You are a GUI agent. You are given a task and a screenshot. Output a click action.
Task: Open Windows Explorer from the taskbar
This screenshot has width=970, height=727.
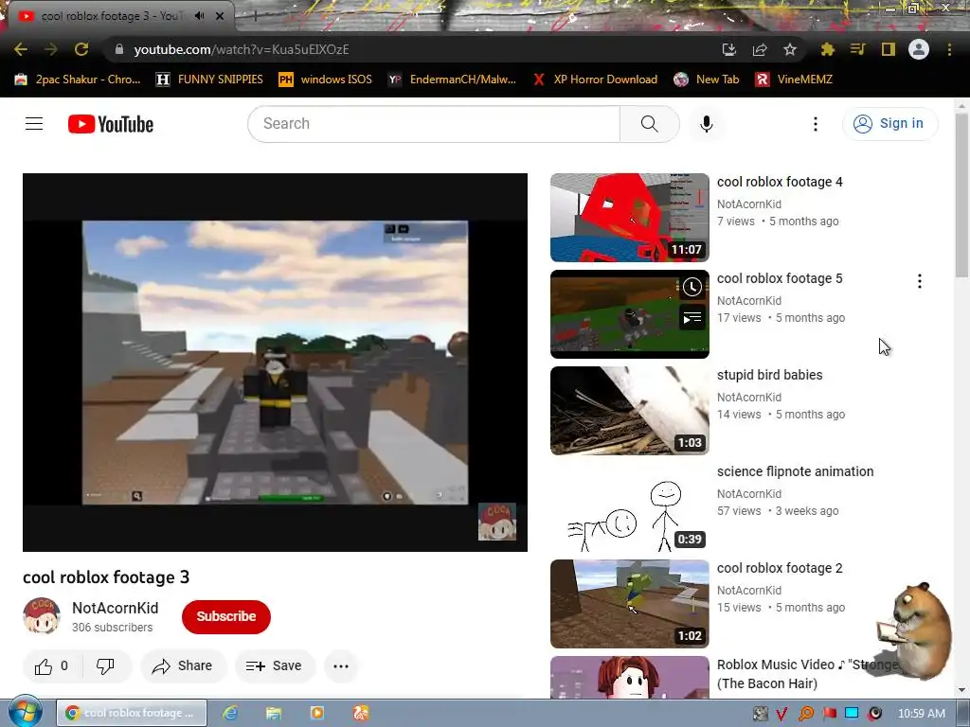[274, 713]
